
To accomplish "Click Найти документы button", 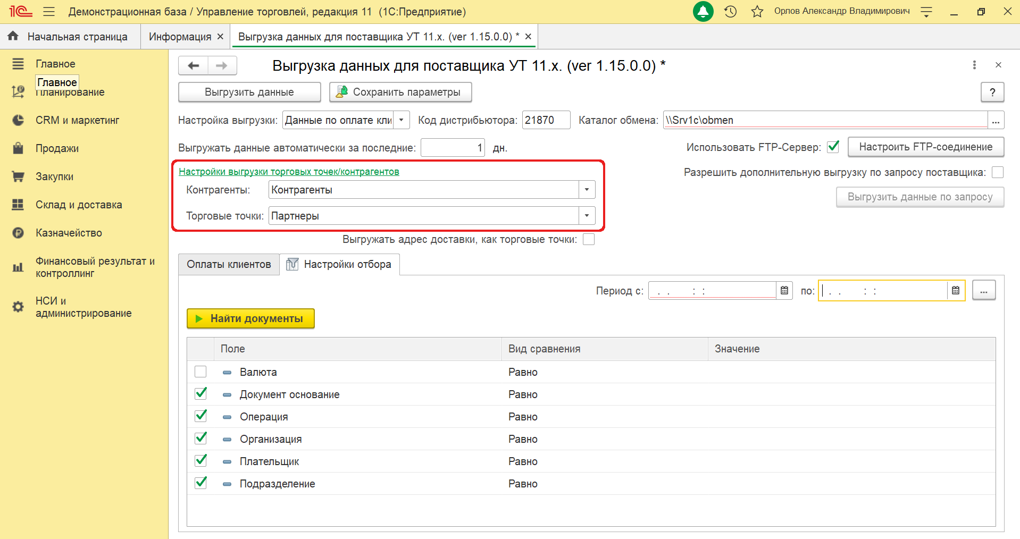I will pos(250,318).
